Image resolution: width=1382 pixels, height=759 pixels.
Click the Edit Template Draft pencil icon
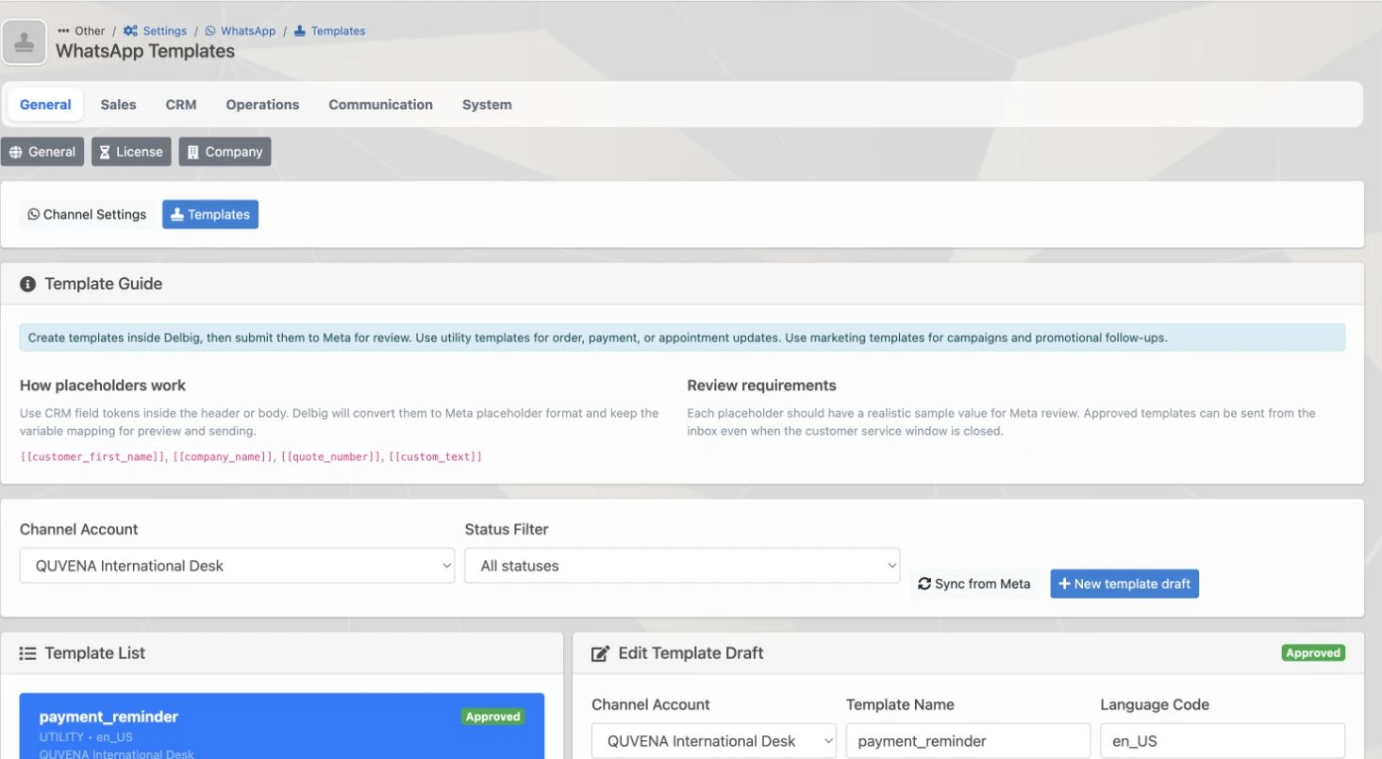600,653
